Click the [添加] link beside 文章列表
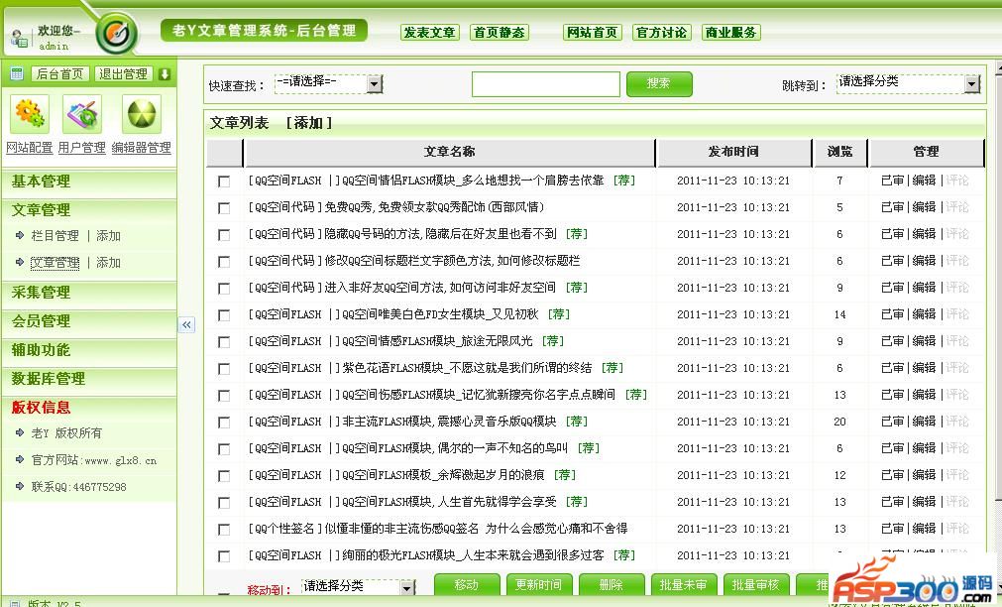The image size is (1002, 607). [309, 123]
